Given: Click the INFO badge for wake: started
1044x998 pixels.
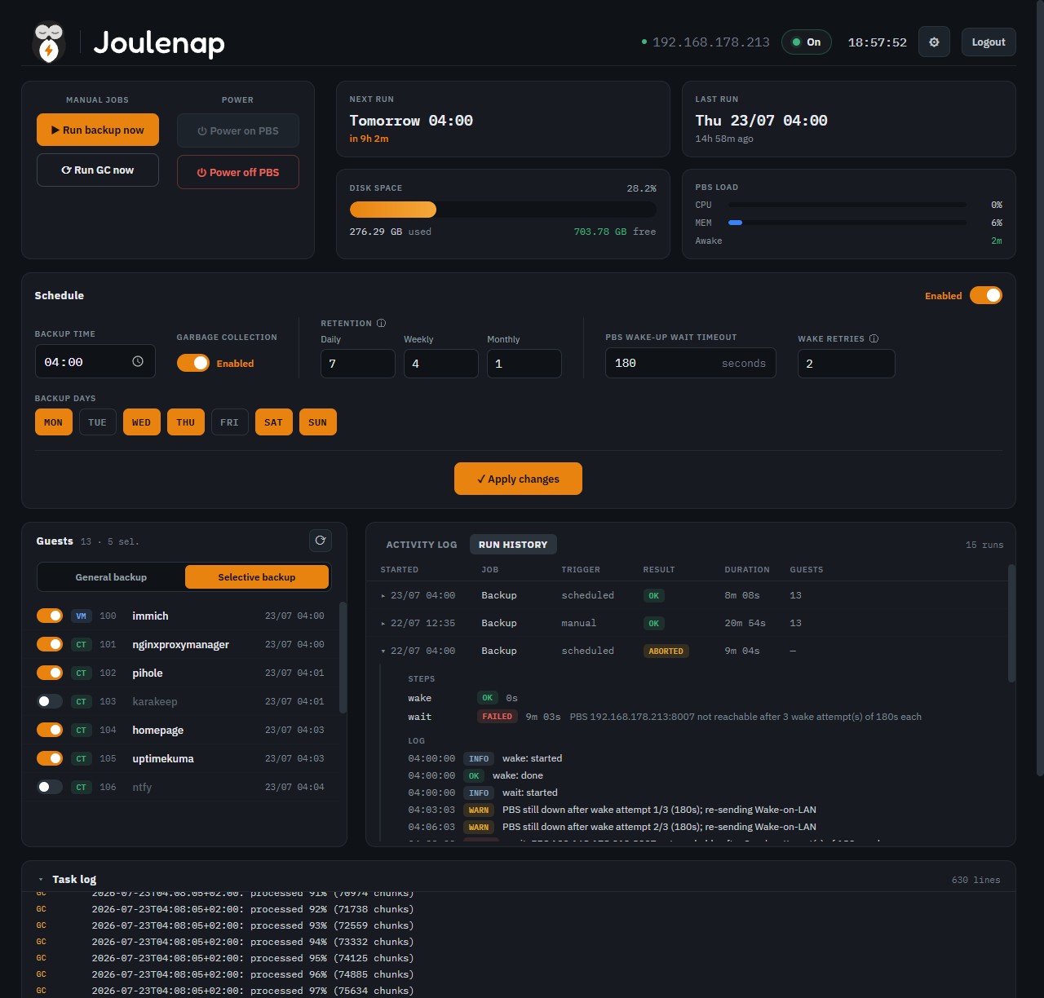Looking at the screenshot, I should click(x=479, y=758).
